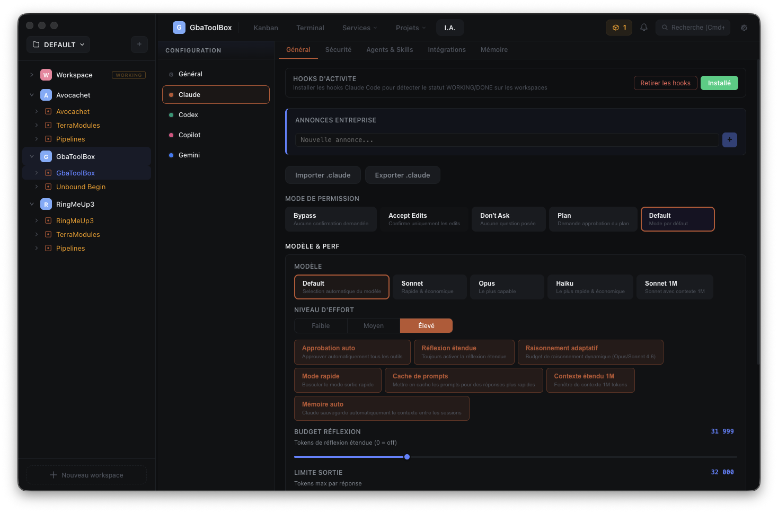Click the notification bell icon
778x513 pixels.
[x=644, y=28]
